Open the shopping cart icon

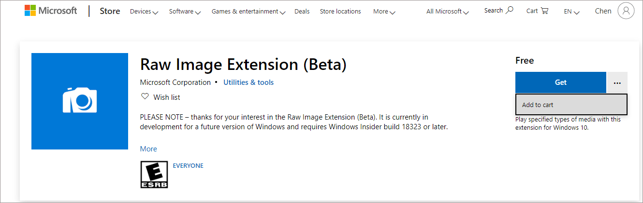544,11
